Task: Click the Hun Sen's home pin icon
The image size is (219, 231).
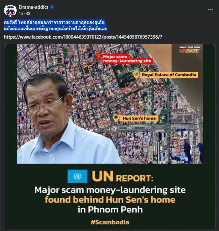Action: [116, 118]
